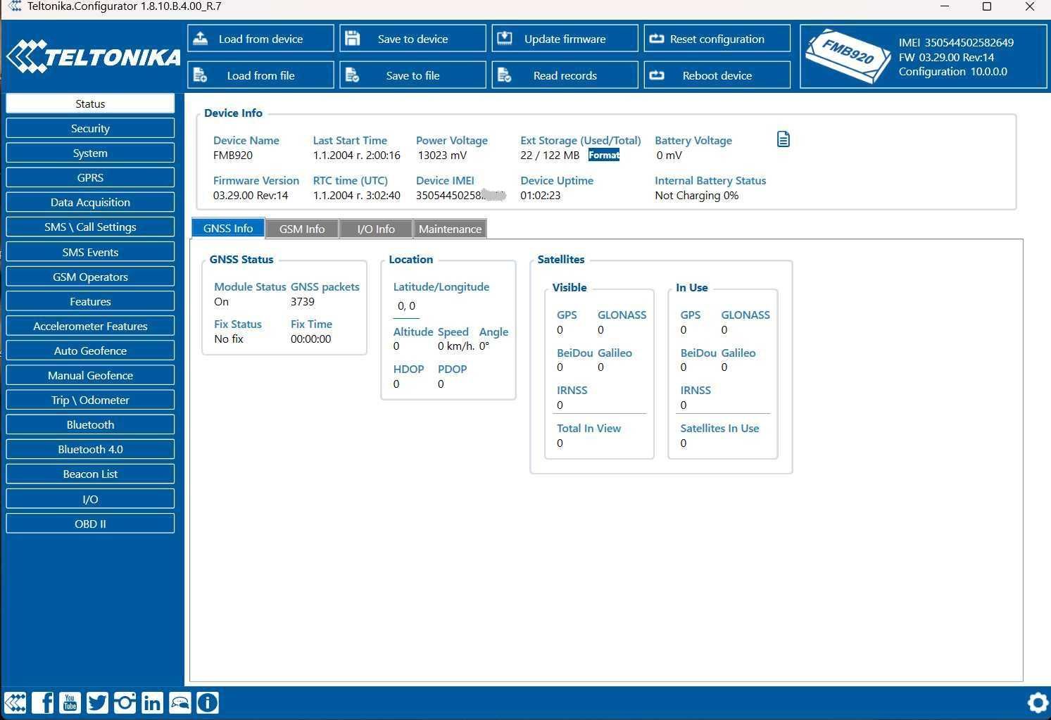The image size is (1051, 720).
Task: Maximize the Configurator window
Action: (x=987, y=6)
